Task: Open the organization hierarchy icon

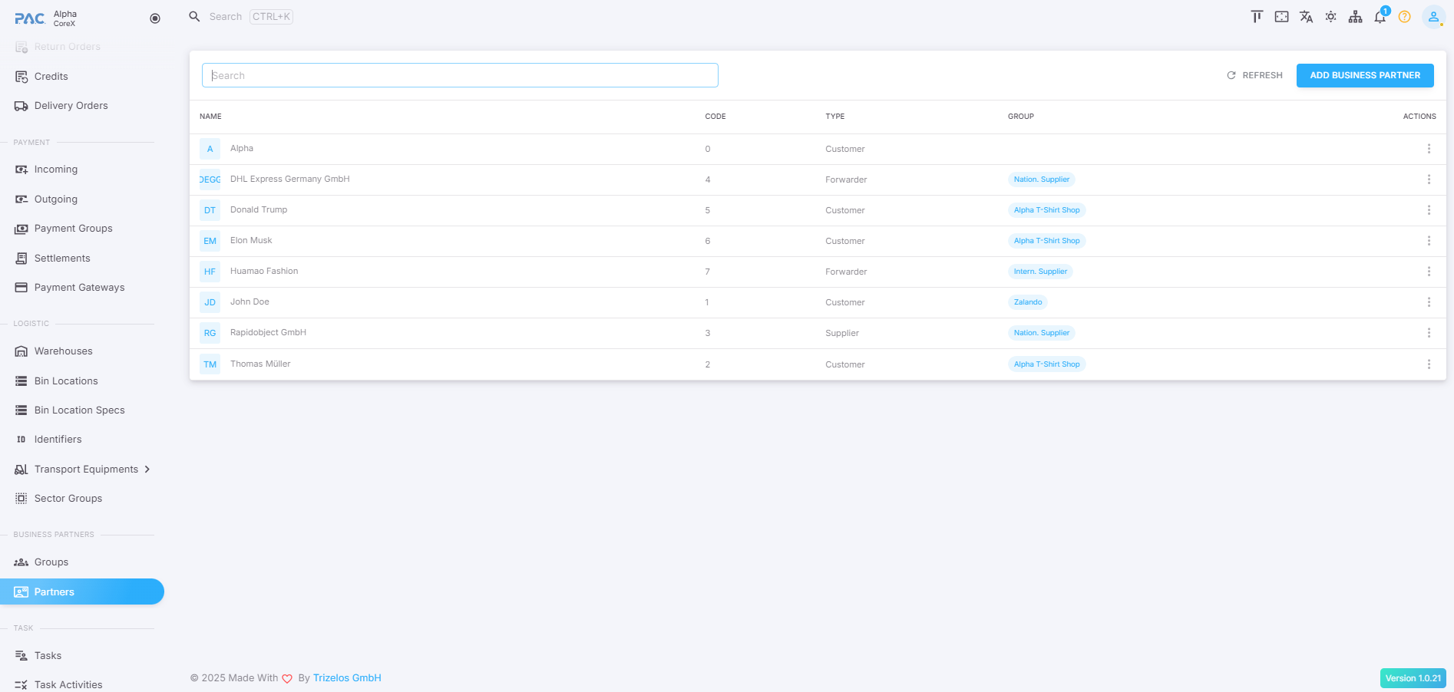Action: 1355,17
